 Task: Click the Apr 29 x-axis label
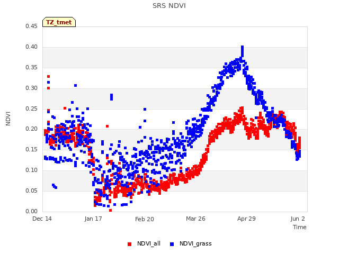point(246,219)
